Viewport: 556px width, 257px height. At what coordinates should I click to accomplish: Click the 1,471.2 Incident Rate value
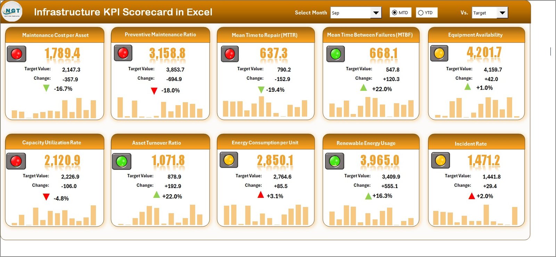483,161
